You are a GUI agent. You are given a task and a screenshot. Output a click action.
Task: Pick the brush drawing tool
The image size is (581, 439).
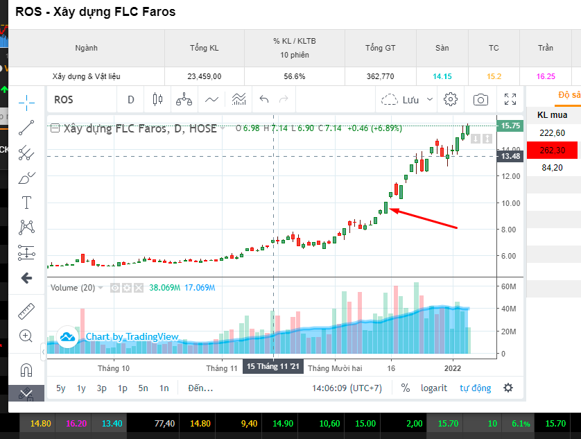point(26,178)
